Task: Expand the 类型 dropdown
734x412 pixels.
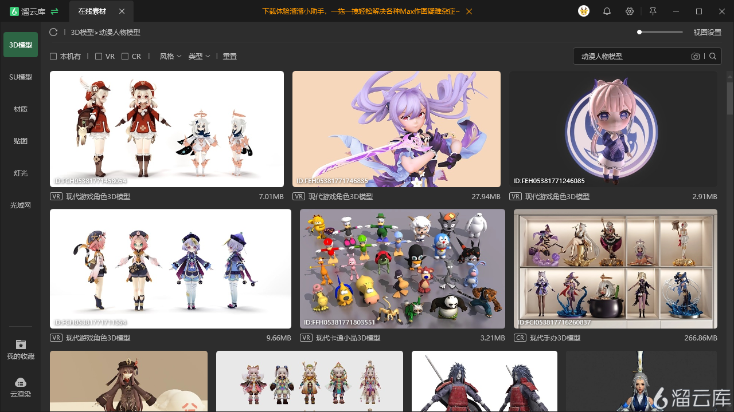Action: click(199, 56)
